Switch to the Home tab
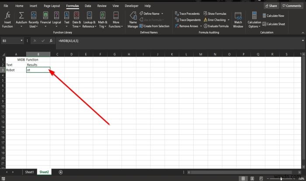 (19, 6)
